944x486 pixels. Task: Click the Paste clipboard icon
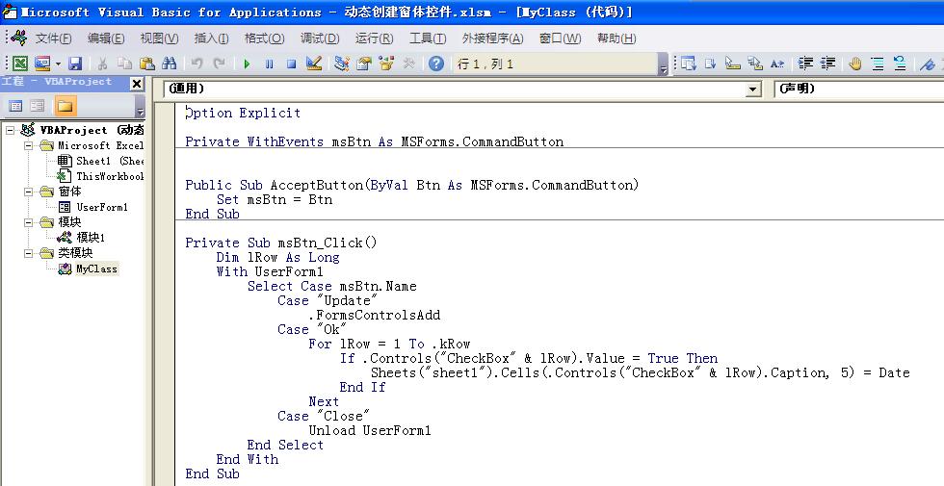coord(146,64)
